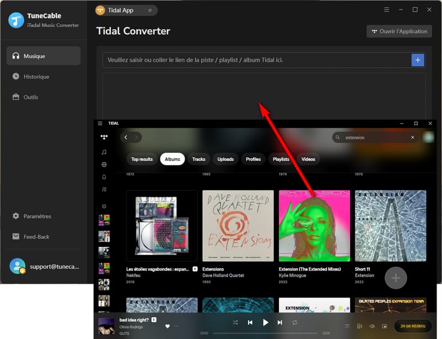This screenshot has height=339, width=442.
Task: Open the Tidal profile avatar
Action: pos(429,137)
